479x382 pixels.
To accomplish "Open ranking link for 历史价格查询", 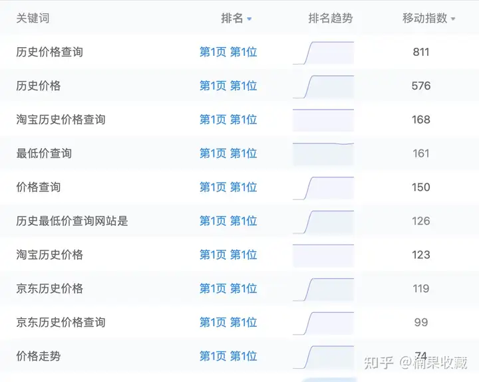I will [228, 52].
